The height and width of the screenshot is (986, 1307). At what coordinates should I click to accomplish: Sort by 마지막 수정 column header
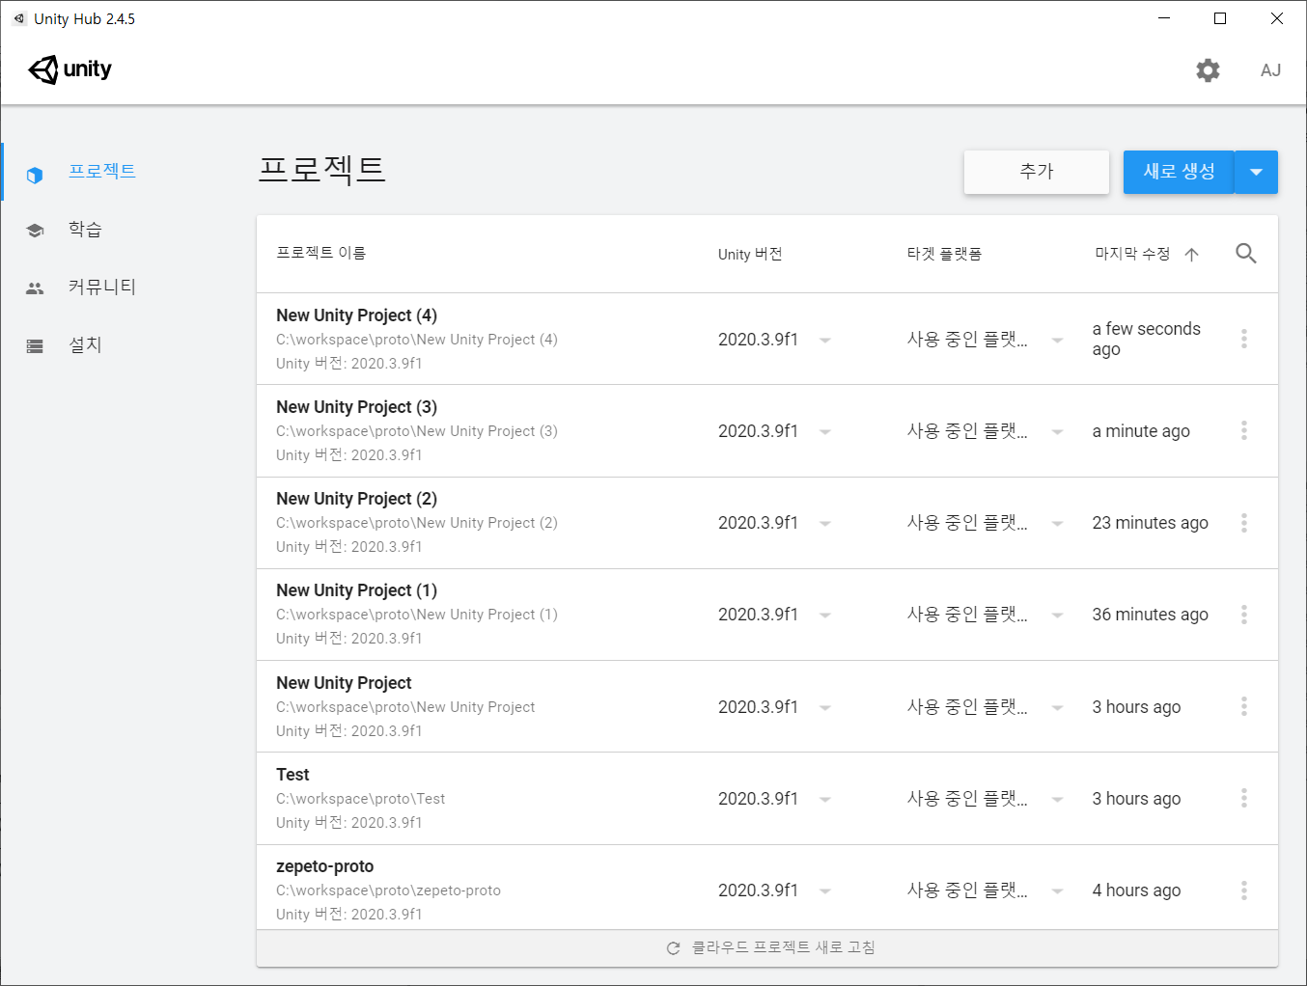click(1132, 254)
